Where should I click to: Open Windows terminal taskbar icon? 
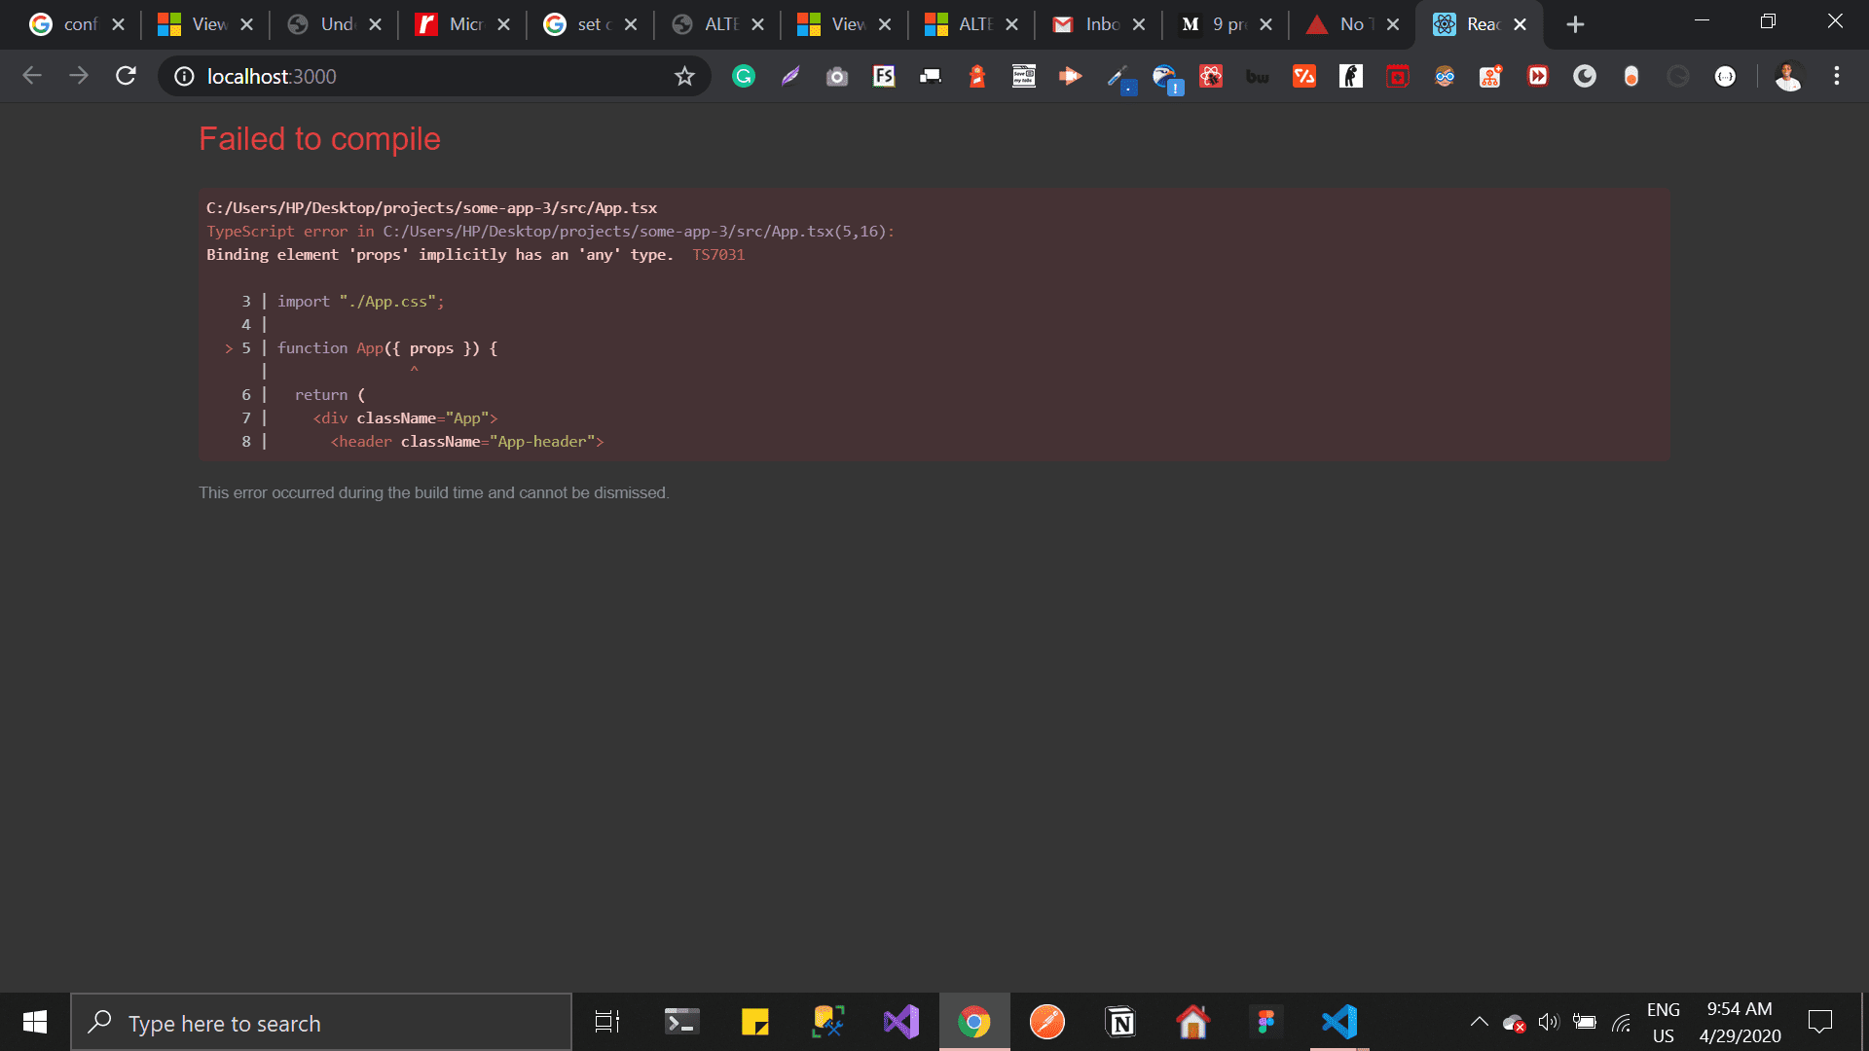tap(681, 1022)
